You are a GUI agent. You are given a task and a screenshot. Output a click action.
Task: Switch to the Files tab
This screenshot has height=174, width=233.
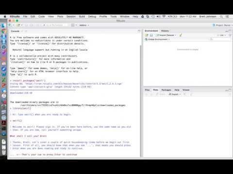[x=147, y=90]
